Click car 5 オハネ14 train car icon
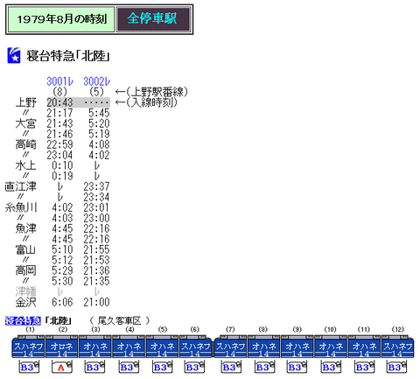The image size is (420, 379). pos(162,347)
